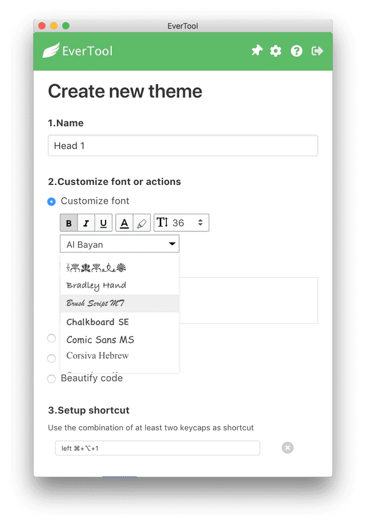Open settings gear in header
The height and width of the screenshot is (525, 366).
pos(276,51)
